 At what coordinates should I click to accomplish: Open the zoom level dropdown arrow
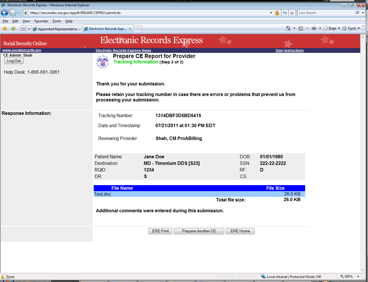(x=358, y=277)
